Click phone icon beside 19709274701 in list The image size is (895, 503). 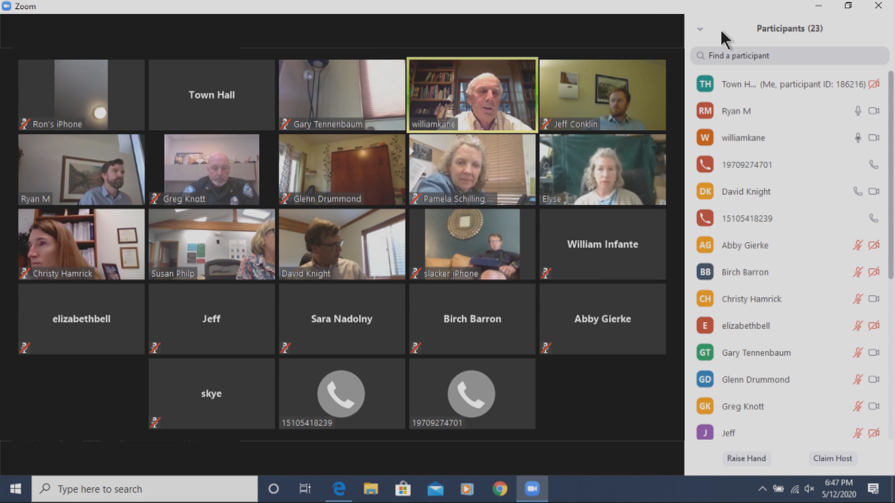874,164
